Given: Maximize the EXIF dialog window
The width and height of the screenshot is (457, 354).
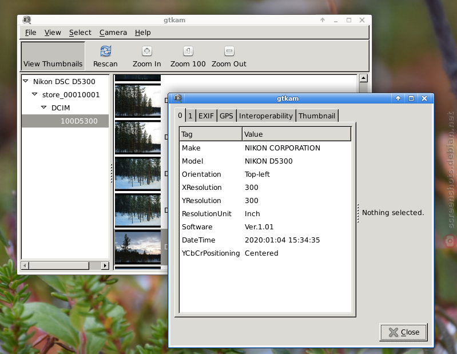Looking at the screenshot, I should (411, 98).
